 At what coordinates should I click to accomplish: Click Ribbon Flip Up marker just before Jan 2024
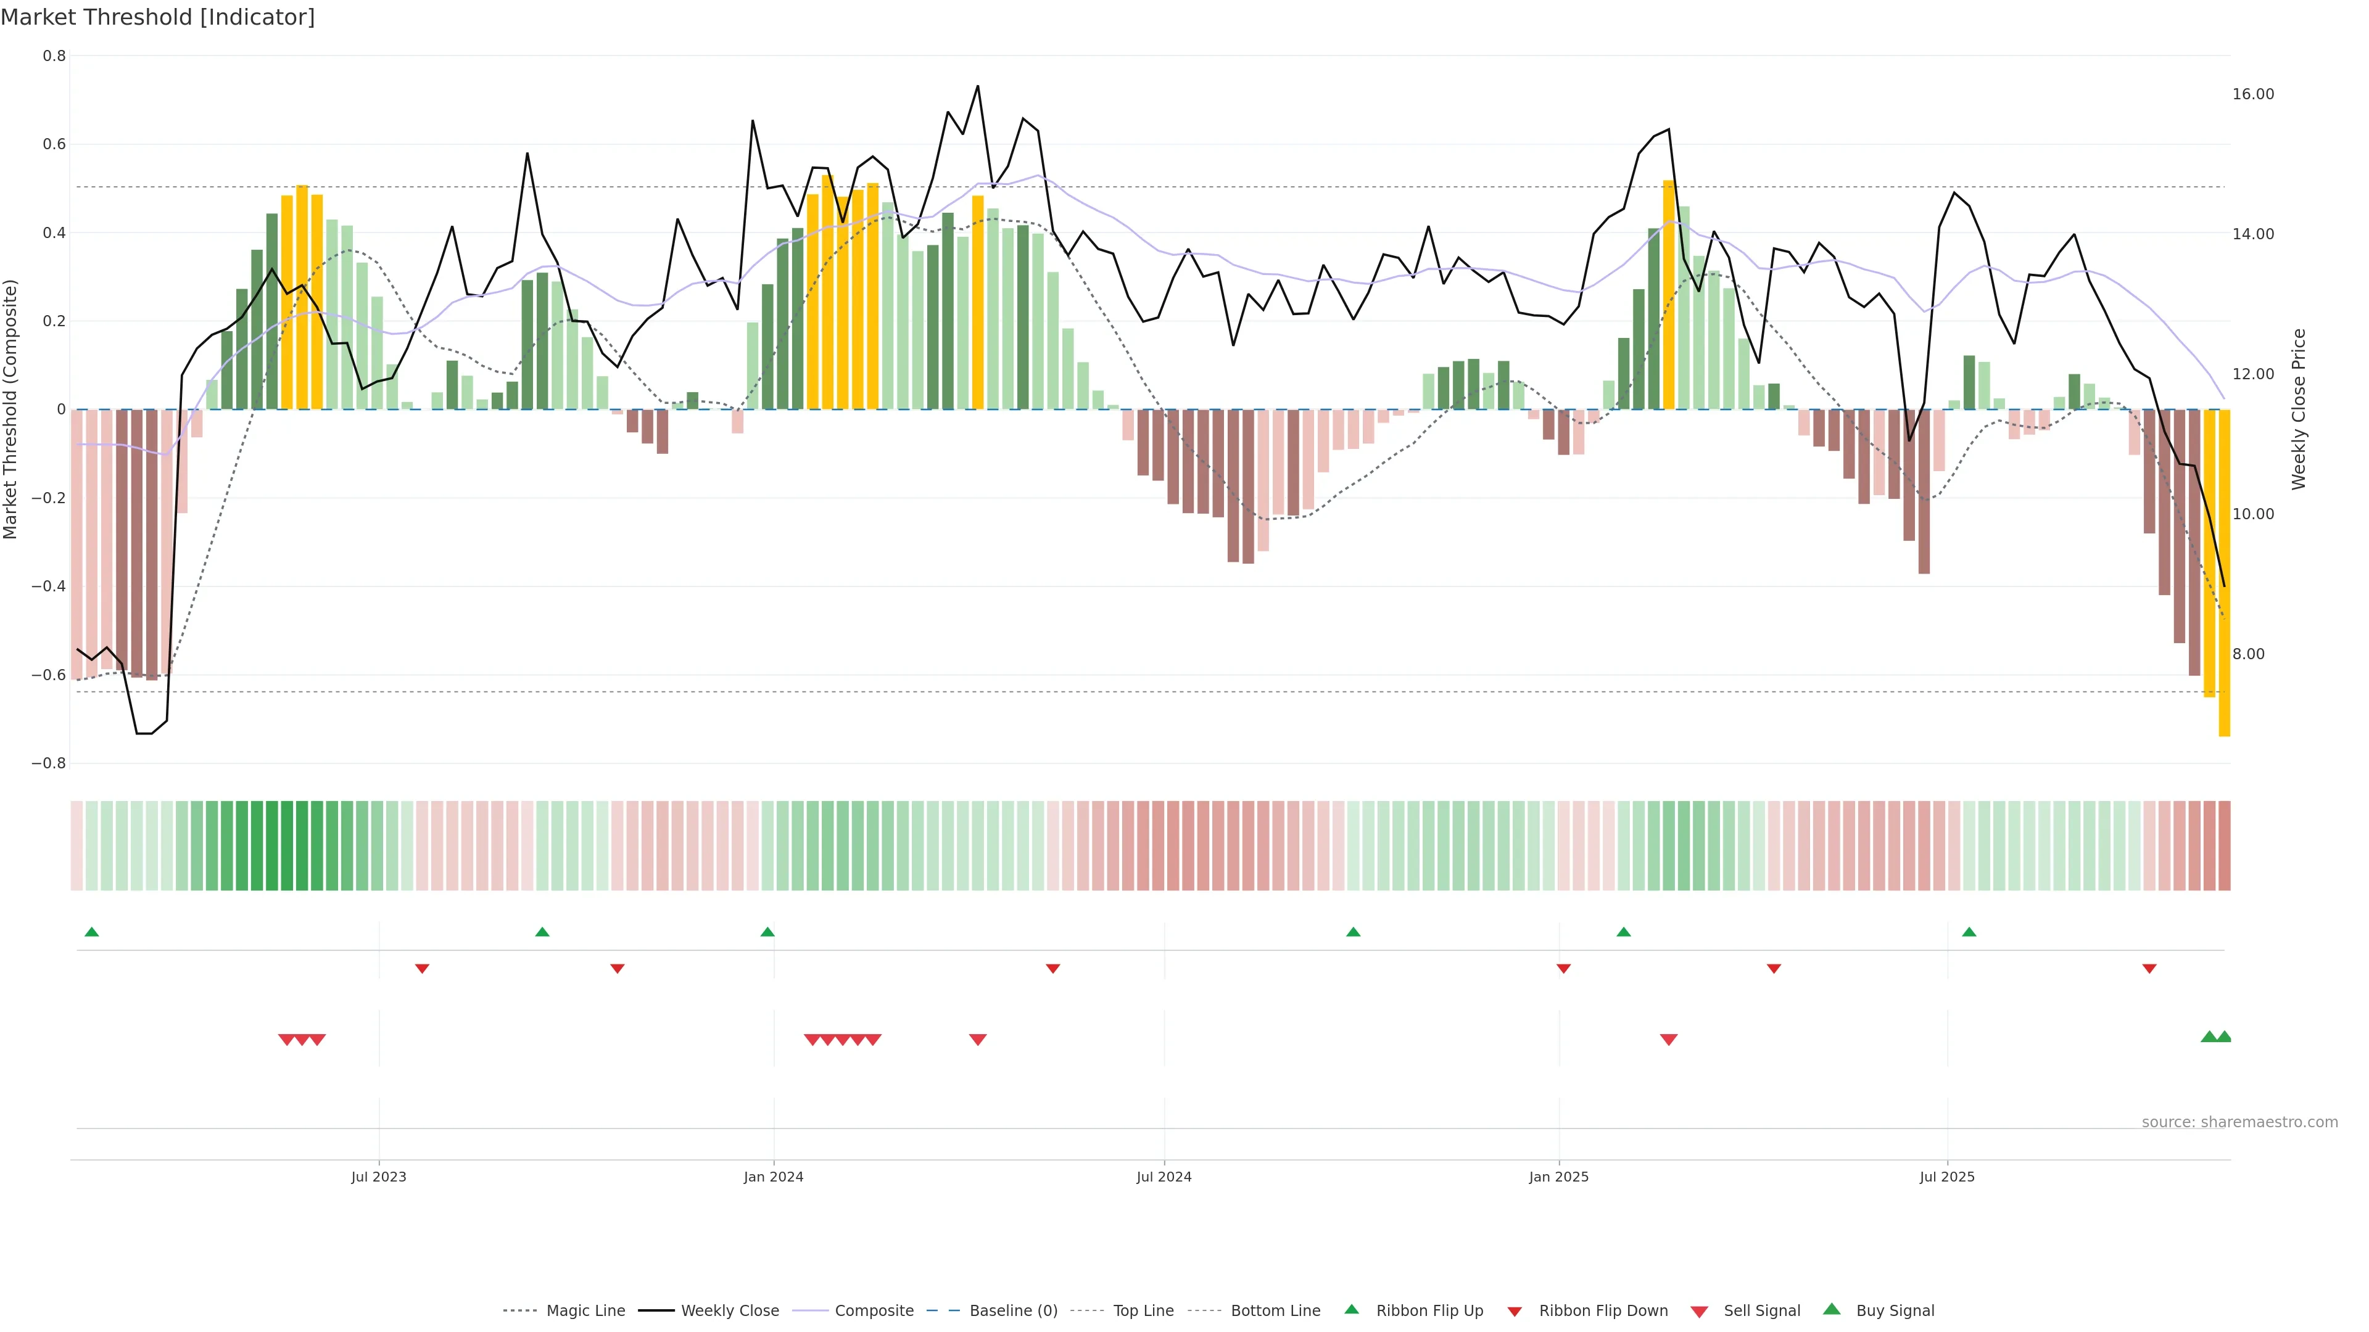pyautogui.click(x=768, y=932)
